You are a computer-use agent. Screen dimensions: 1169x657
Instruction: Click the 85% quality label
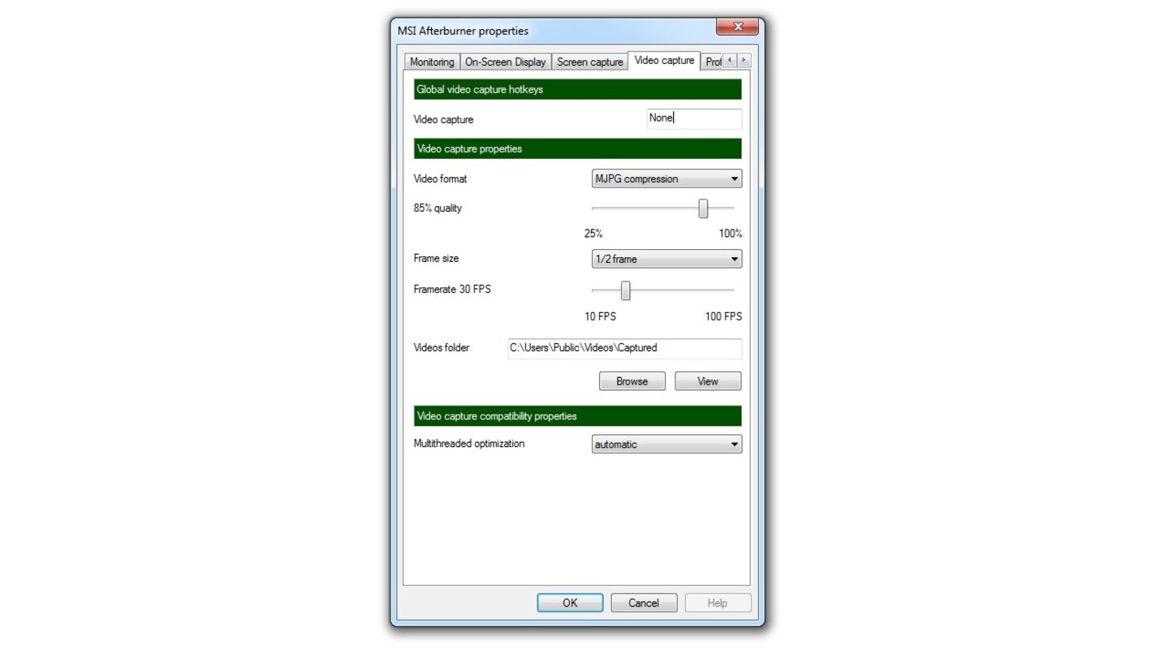[x=438, y=208]
